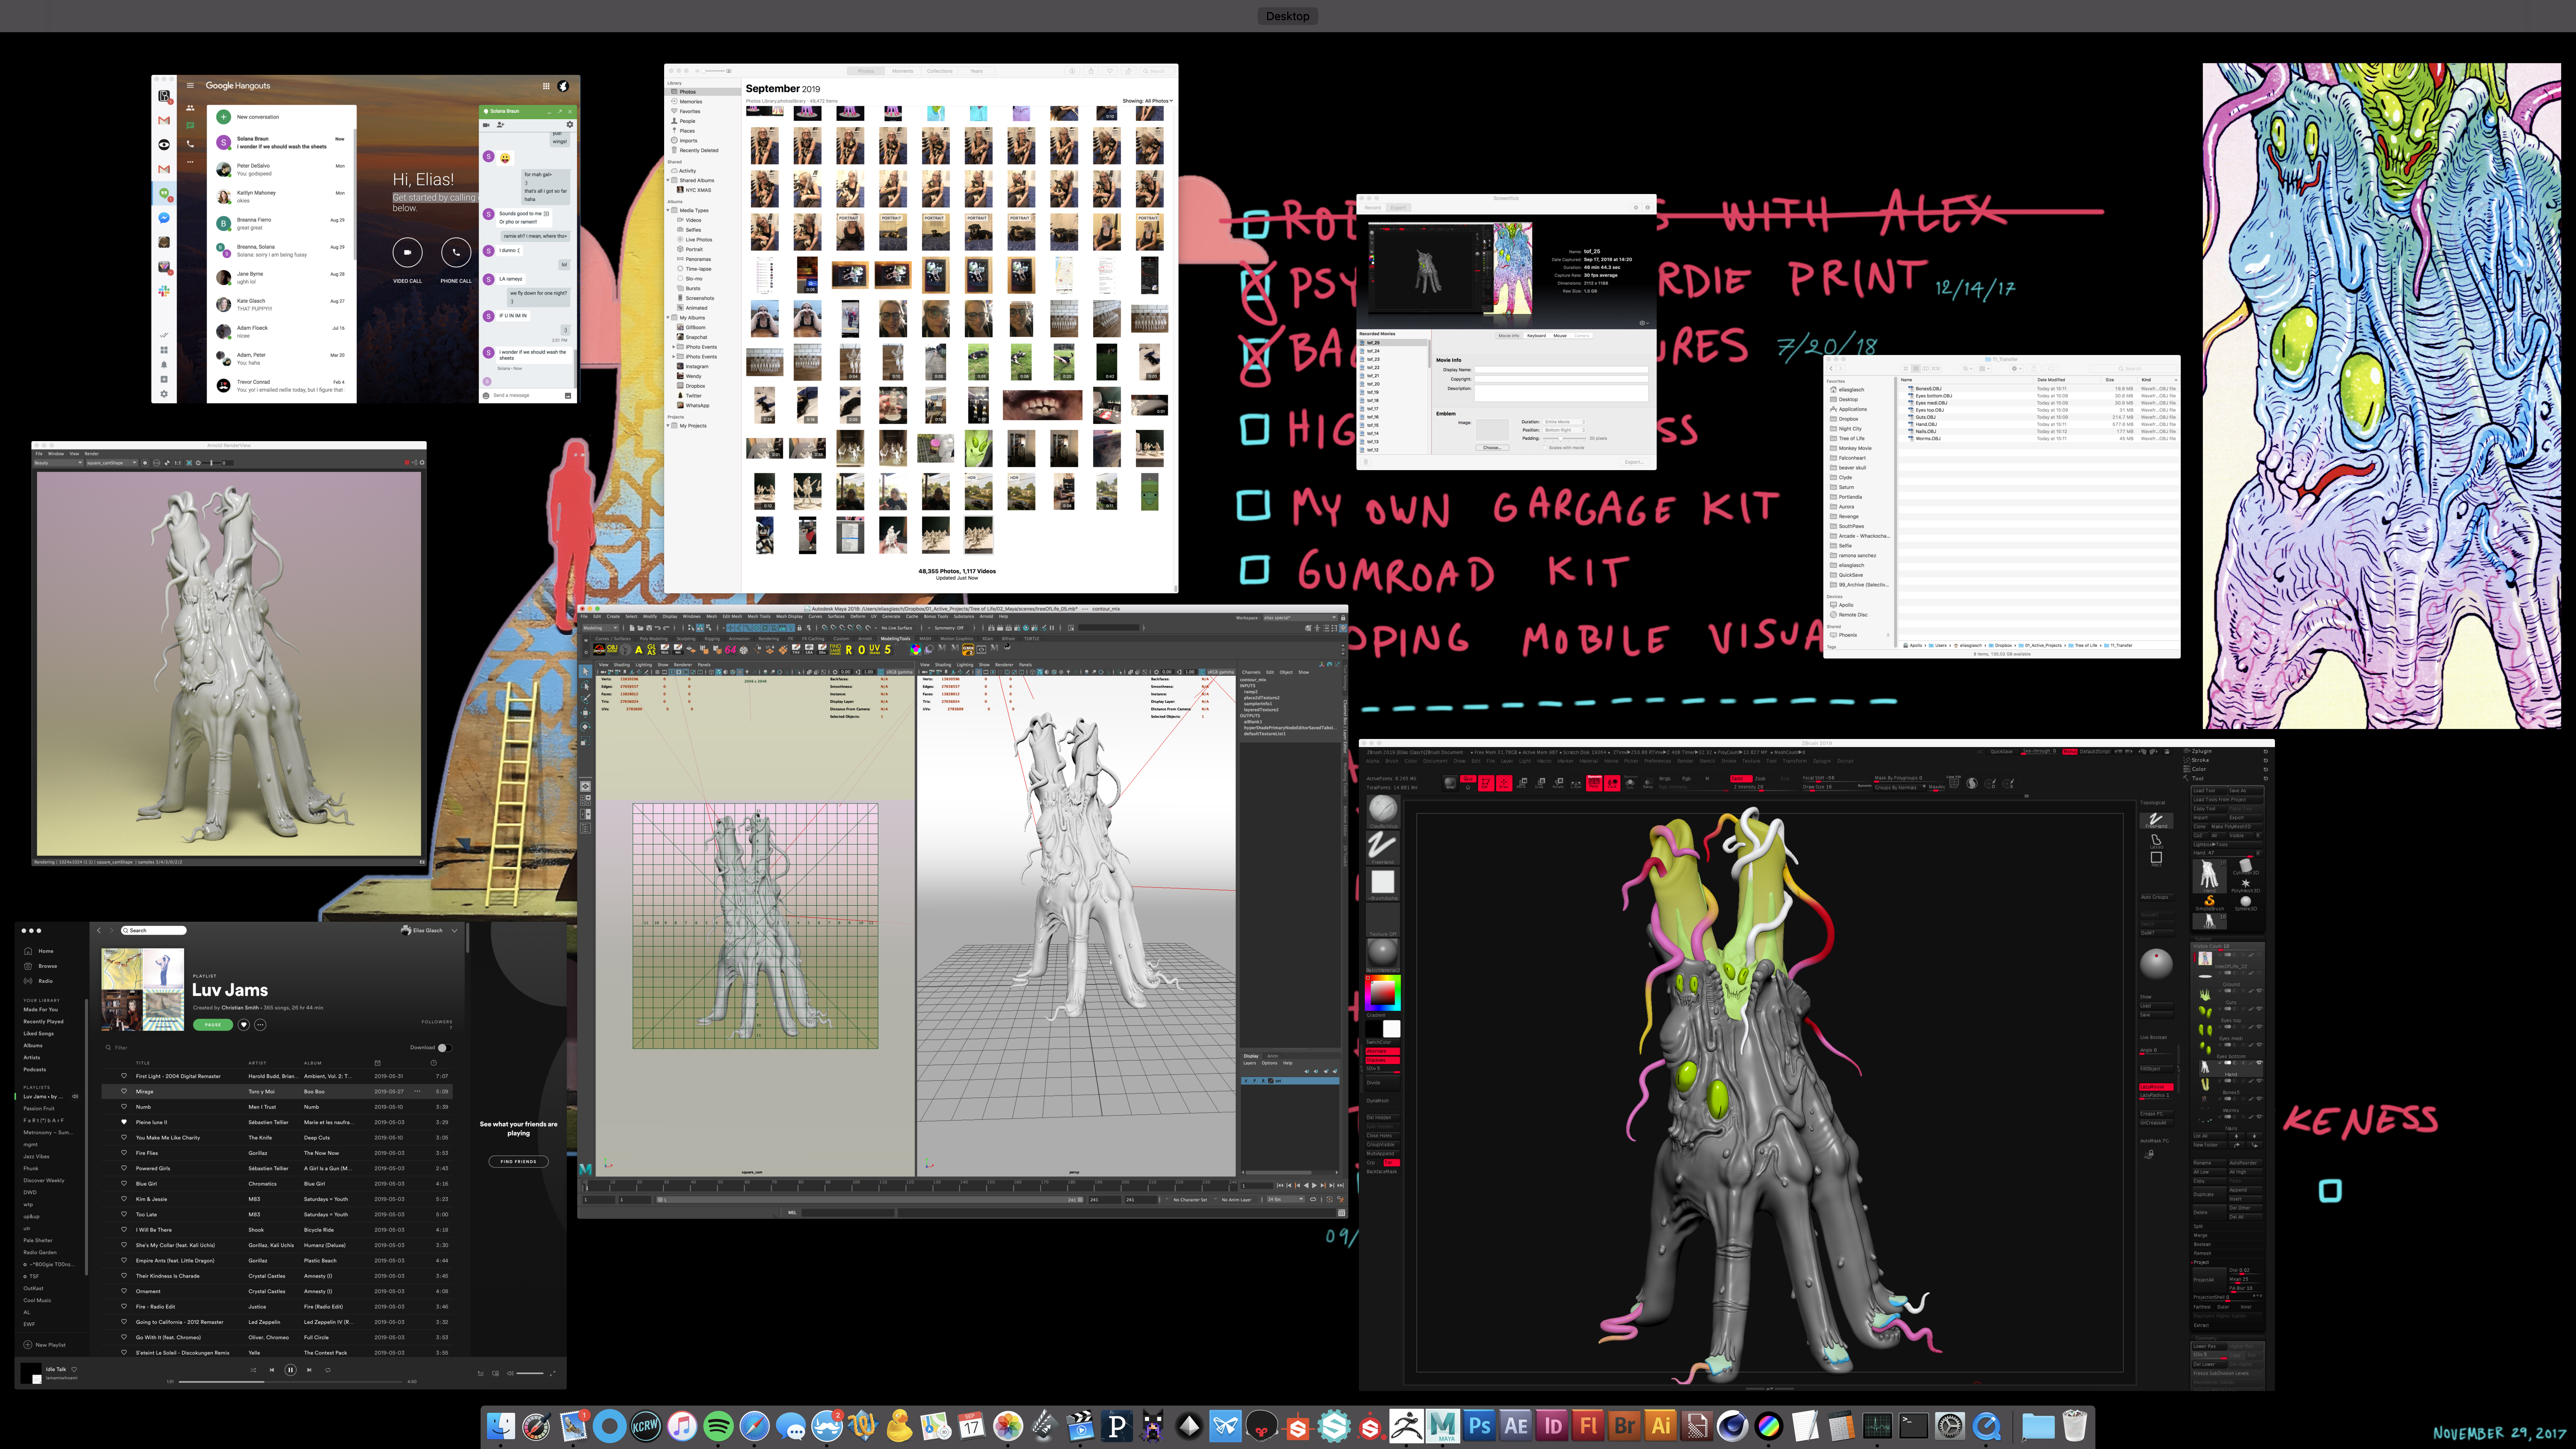This screenshot has height=1449, width=2576.
Task: Open the Modeling menu-set dropdown in Maya
Action: pyautogui.click(x=601, y=628)
